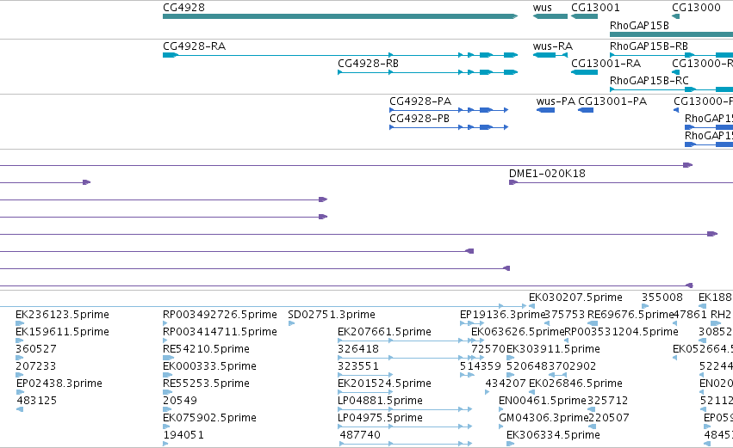
Task: Select RhoGAP15B-RB transcript label
Action: [649, 46]
